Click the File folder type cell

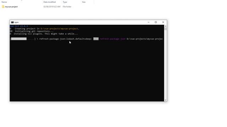tap(67, 7)
